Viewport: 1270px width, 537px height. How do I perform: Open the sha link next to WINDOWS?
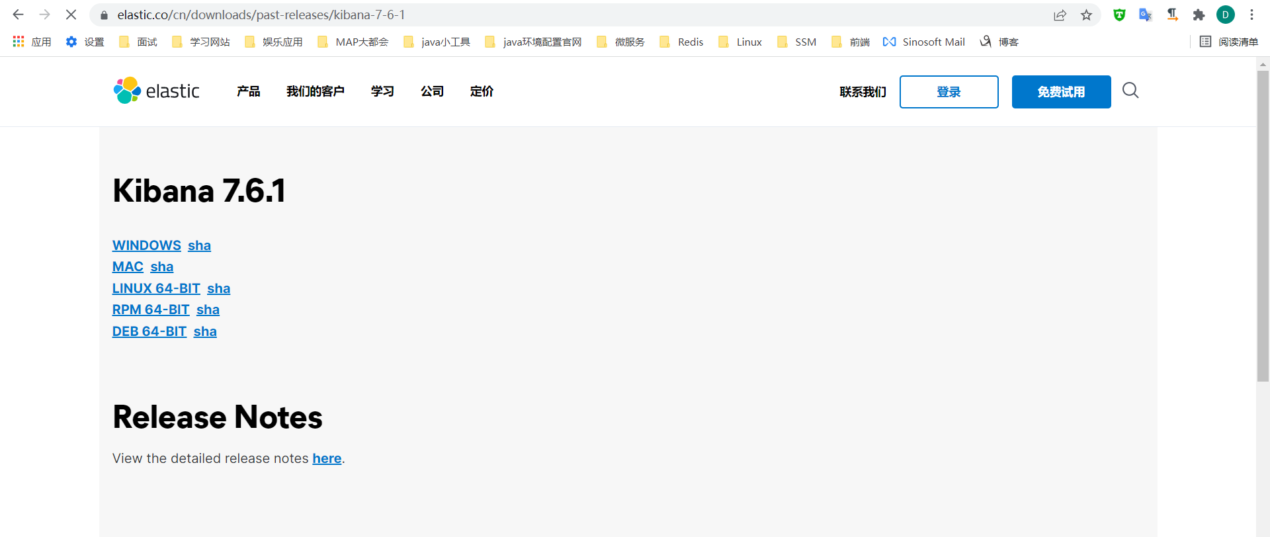point(199,245)
